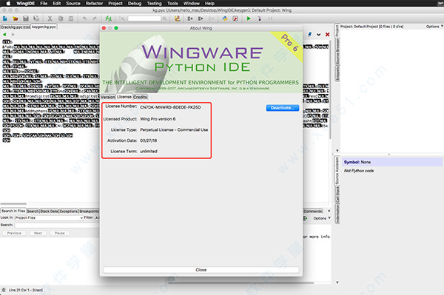Start debugging with green Run arrow
Image resolution: width=444 pixels, height=295 pixels.
tap(249, 18)
